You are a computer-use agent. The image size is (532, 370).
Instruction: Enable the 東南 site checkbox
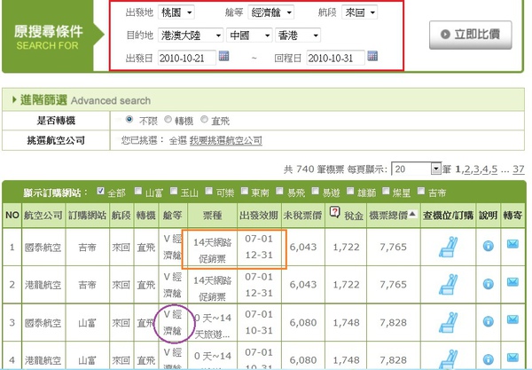tap(245, 191)
